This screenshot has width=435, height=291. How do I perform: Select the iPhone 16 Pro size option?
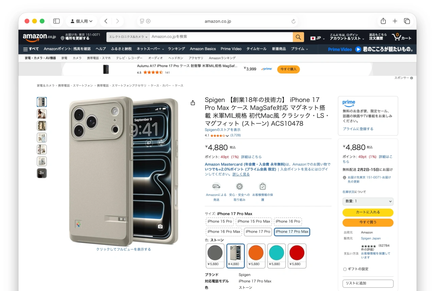click(288, 221)
